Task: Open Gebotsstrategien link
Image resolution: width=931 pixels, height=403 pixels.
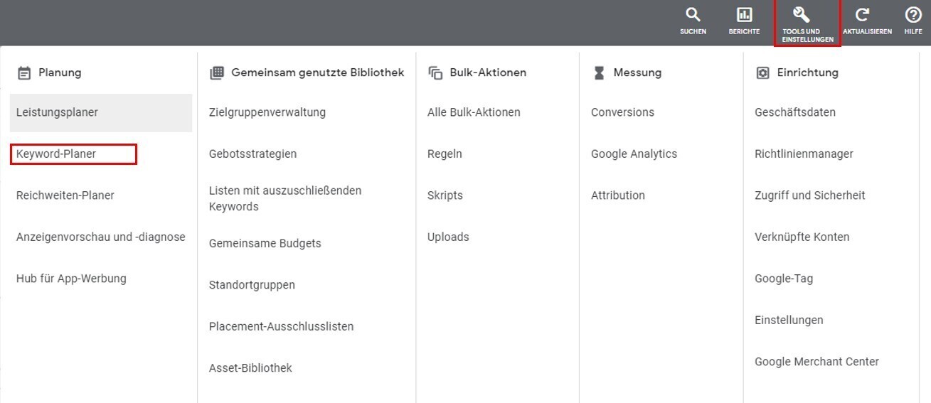Action: 252,154
